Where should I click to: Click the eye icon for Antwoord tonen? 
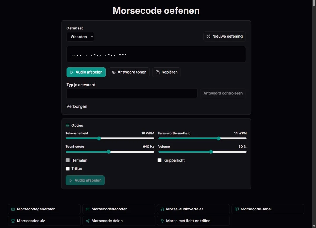pos(114,72)
